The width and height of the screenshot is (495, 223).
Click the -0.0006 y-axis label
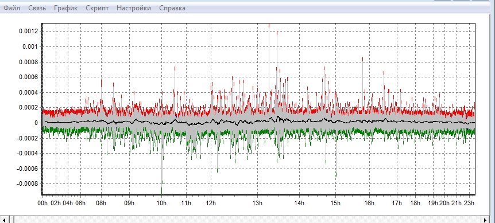[28, 169]
